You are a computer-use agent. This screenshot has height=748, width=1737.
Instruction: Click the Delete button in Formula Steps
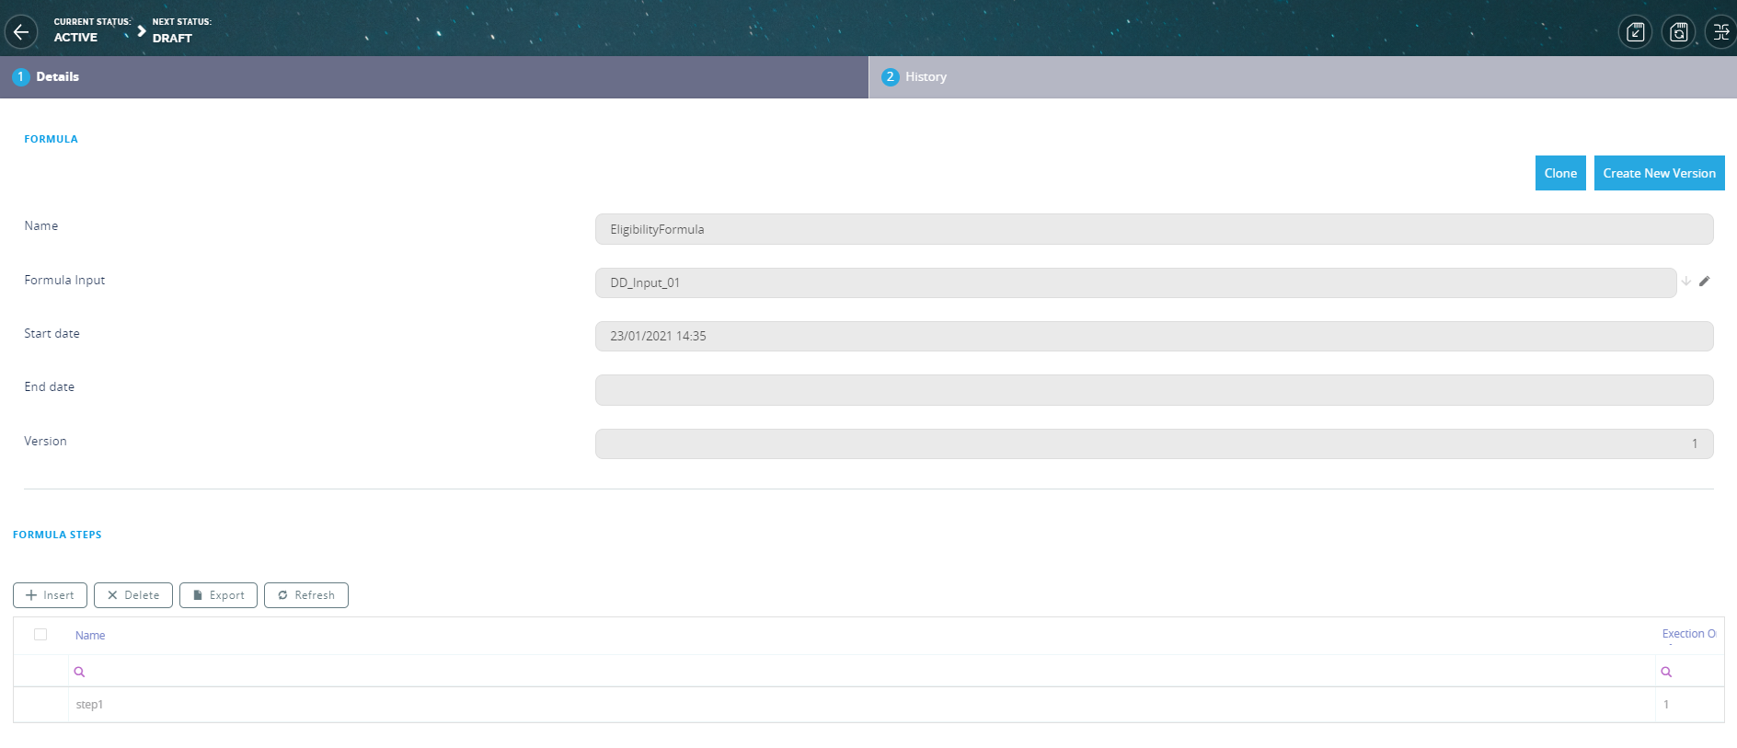pos(132,595)
